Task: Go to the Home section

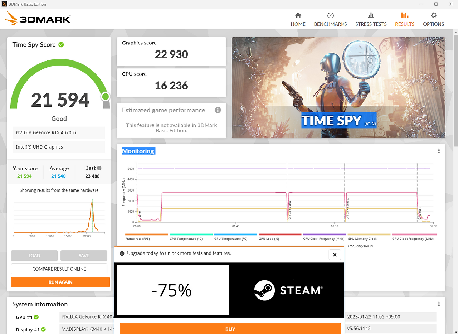Action: pos(298,20)
